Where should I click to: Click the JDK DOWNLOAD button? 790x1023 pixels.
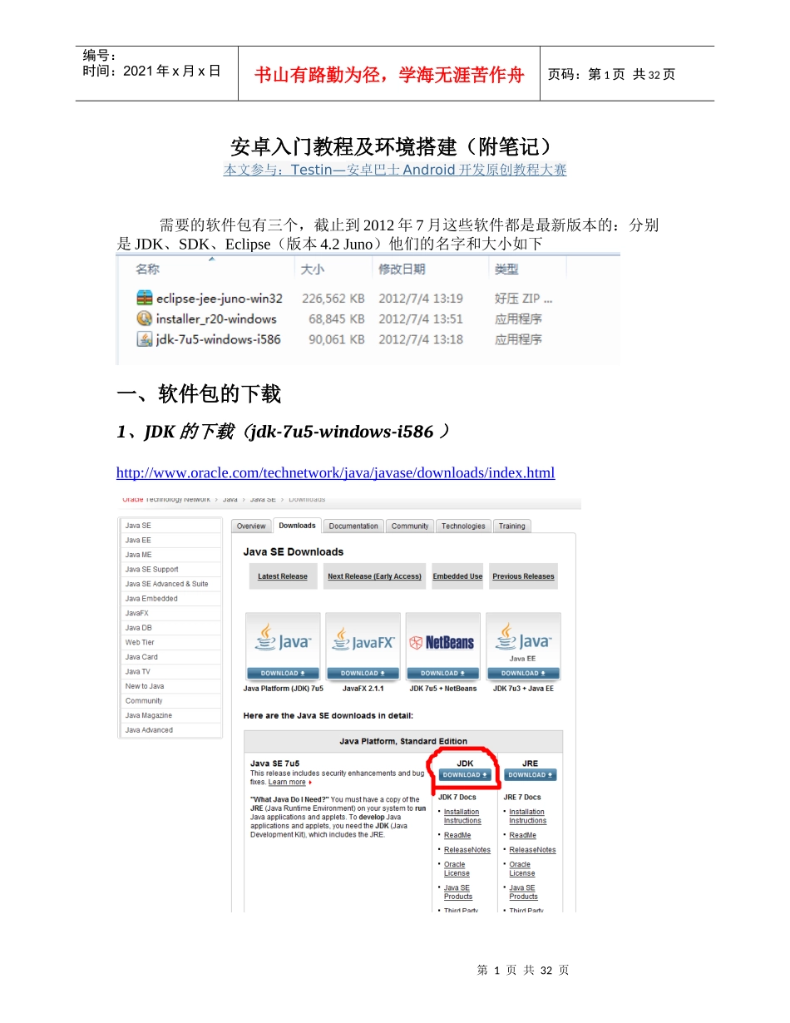[x=465, y=774]
